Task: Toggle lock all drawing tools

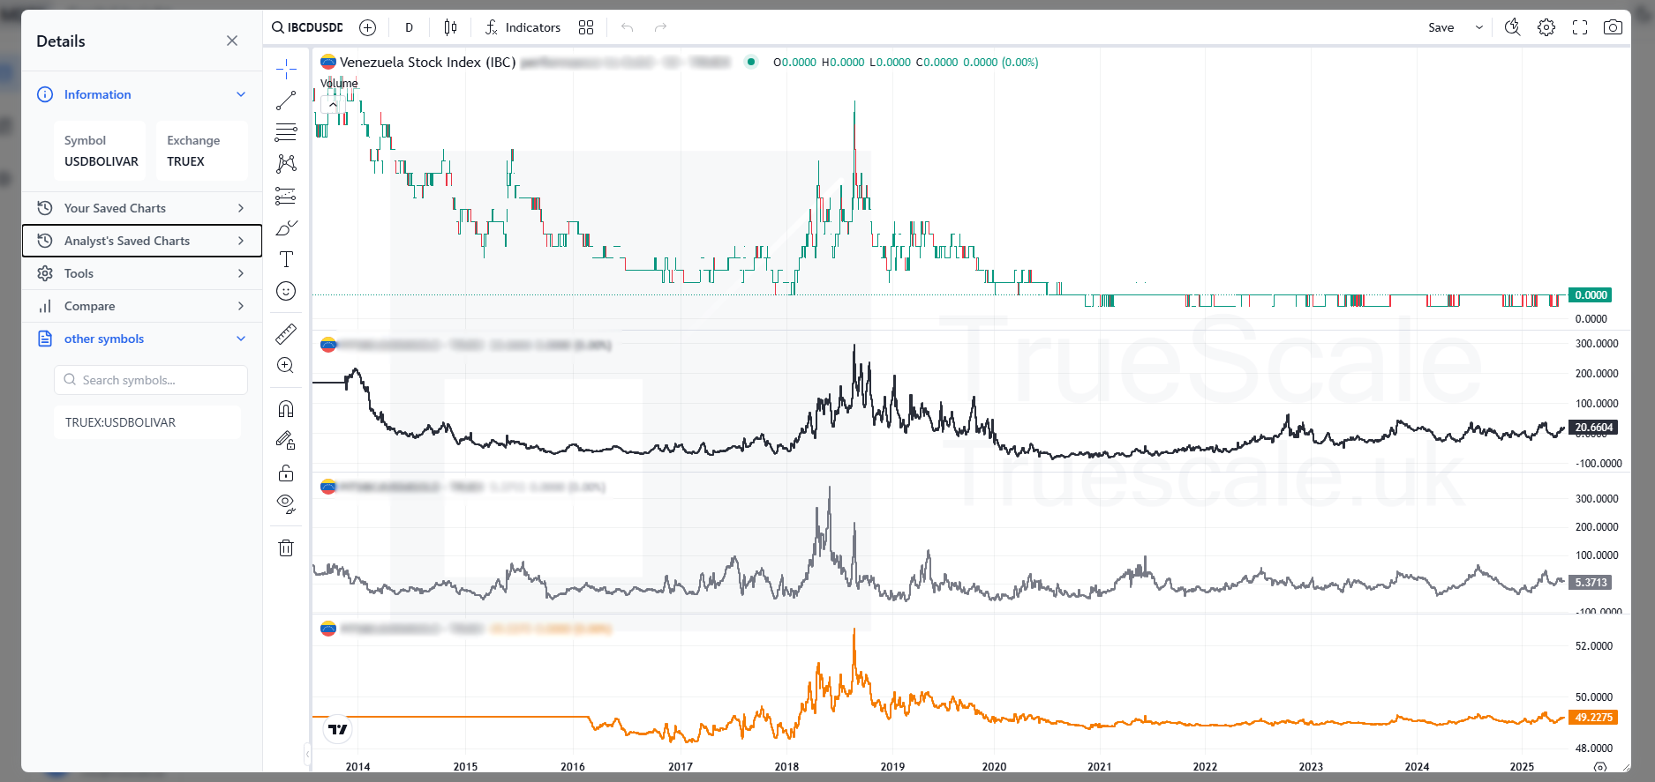Action: click(286, 473)
